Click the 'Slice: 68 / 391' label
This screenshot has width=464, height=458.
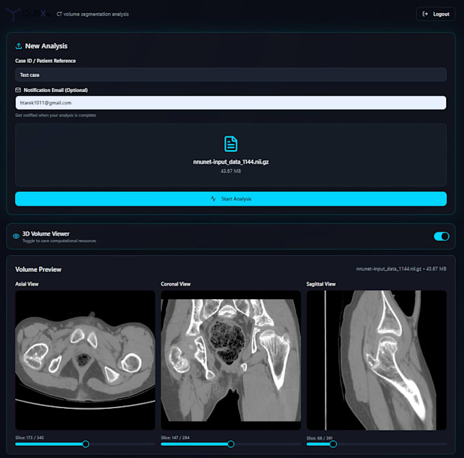(x=319, y=438)
